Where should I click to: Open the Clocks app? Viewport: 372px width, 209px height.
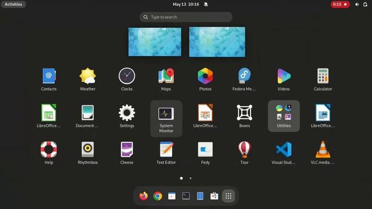127,80
